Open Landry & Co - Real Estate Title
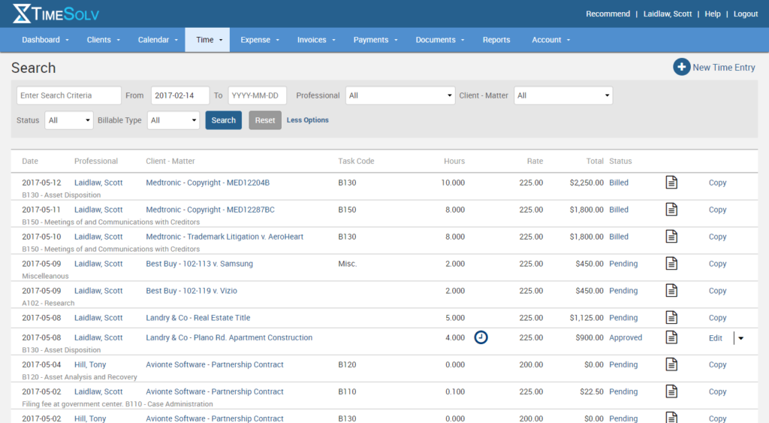769x423 pixels. 198,318
